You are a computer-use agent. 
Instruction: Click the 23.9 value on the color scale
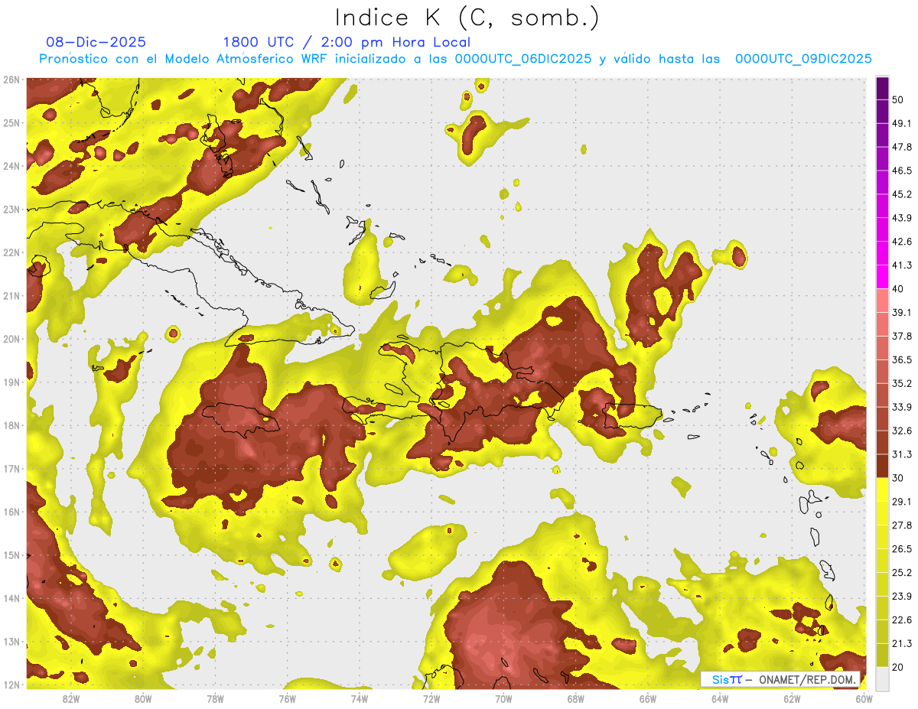pos(902,596)
